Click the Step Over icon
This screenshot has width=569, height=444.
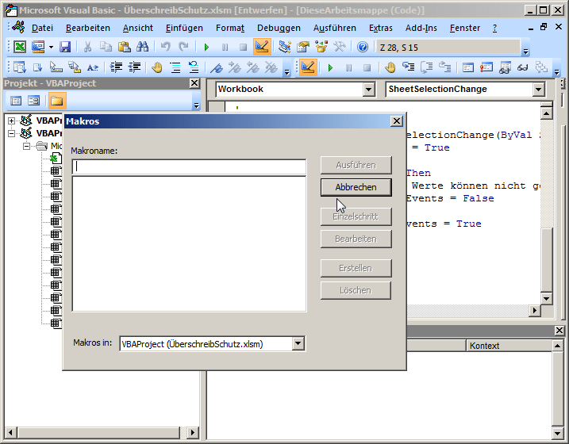point(427,67)
